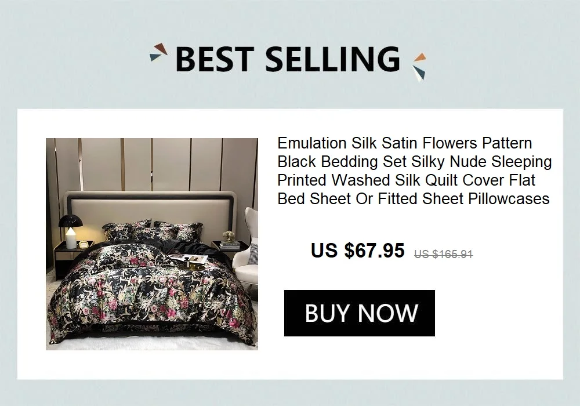This screenshot has height=406, width=580.
Task: Click 'Bed Sheet Or Fitted Sheet Pillowcases' line
Action: [x=413, y=198]
